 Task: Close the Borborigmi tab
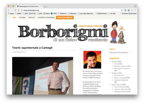tap(41, 6)
